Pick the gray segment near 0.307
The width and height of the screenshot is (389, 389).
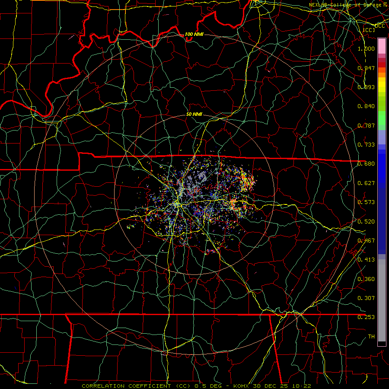382,301
